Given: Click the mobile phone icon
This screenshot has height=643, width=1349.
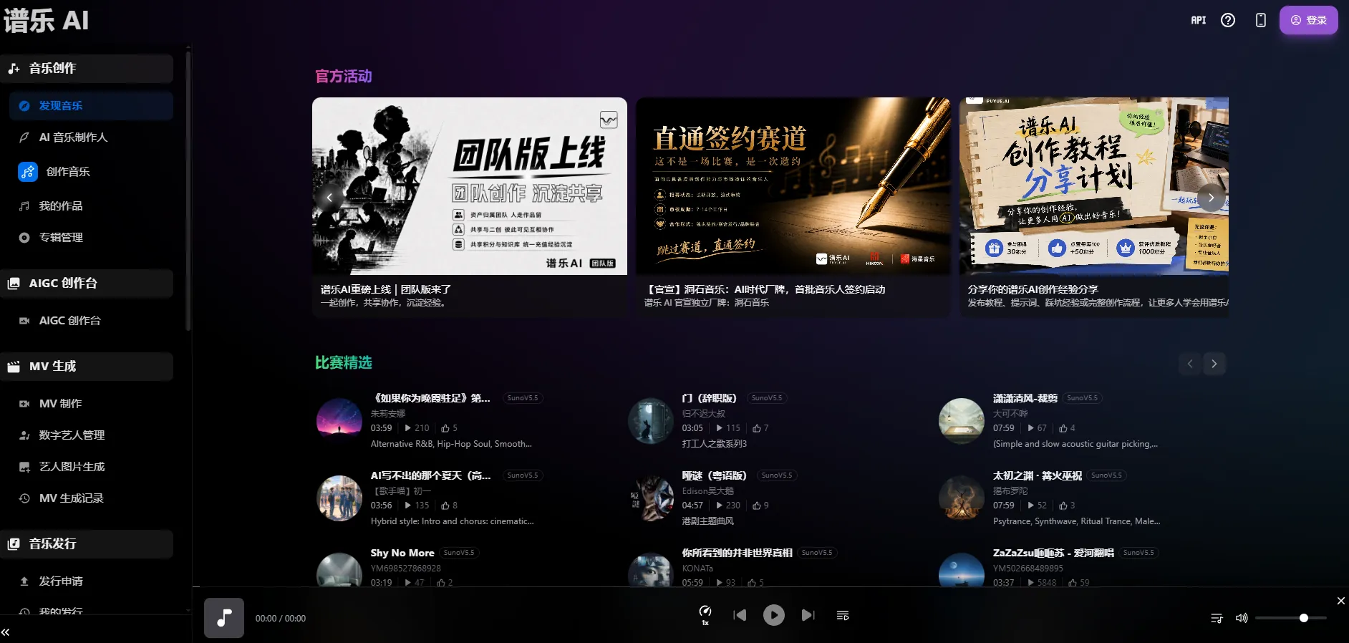Looking at the screenshot, I should tap(1261, 20).
